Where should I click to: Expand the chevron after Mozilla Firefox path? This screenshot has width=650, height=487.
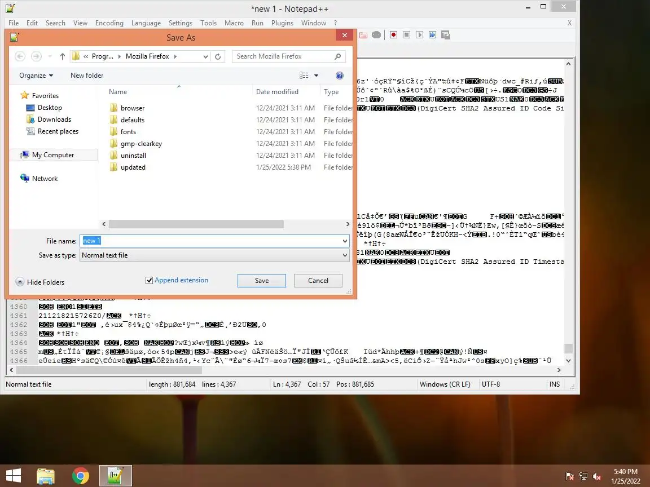click(175, 56)
